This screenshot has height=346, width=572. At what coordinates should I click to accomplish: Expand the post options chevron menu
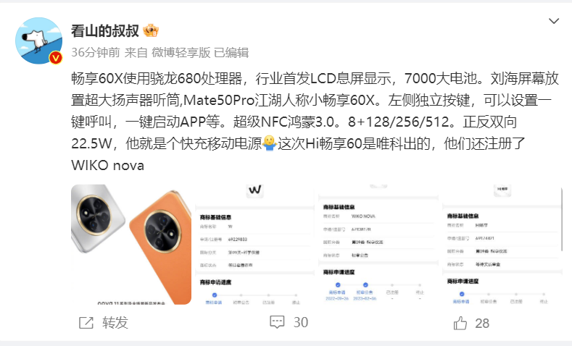click(554, 21)
